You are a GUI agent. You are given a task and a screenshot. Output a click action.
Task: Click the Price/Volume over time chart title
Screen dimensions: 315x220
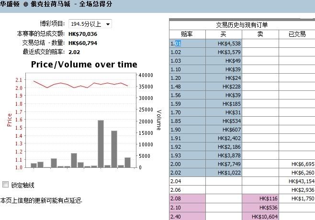coord(84,65)
